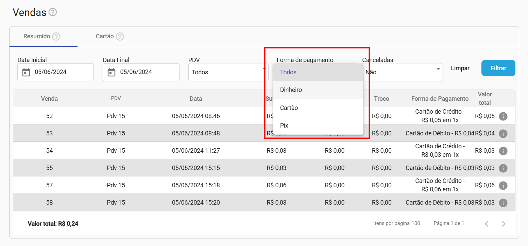Click sale number 58 cell
Viewport: 528px width, 246px height.
coord(49,203)
